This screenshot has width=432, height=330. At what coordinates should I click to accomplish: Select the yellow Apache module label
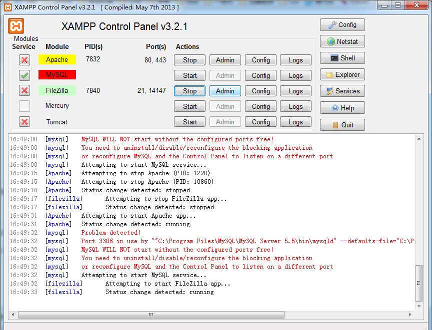tap(57, 59)
